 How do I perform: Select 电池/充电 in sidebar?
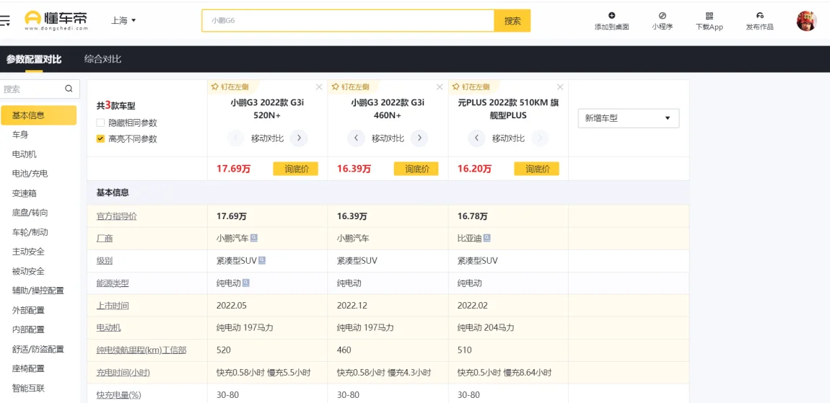pyautogui.click(x=30, y=174)
